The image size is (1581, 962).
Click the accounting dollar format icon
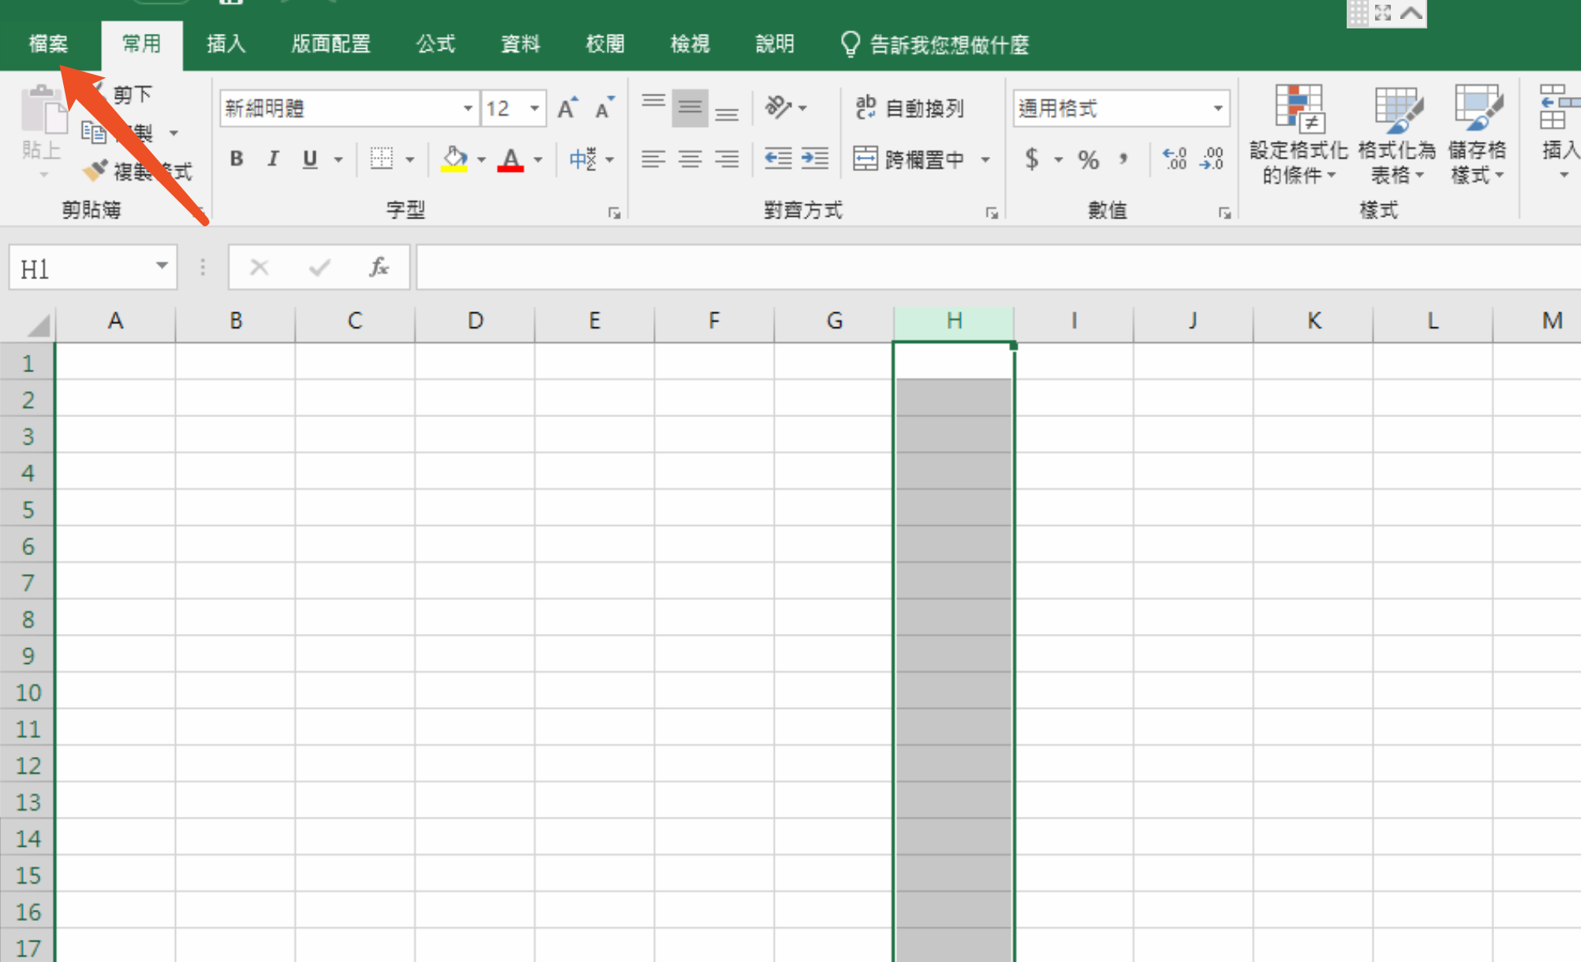[x=1032, y=159]
